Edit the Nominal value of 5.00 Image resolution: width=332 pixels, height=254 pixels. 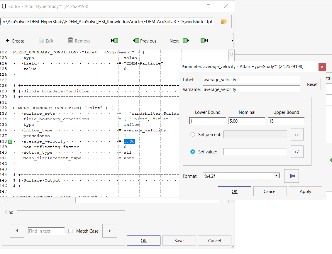pyautogui.click(x=247, y=121)
